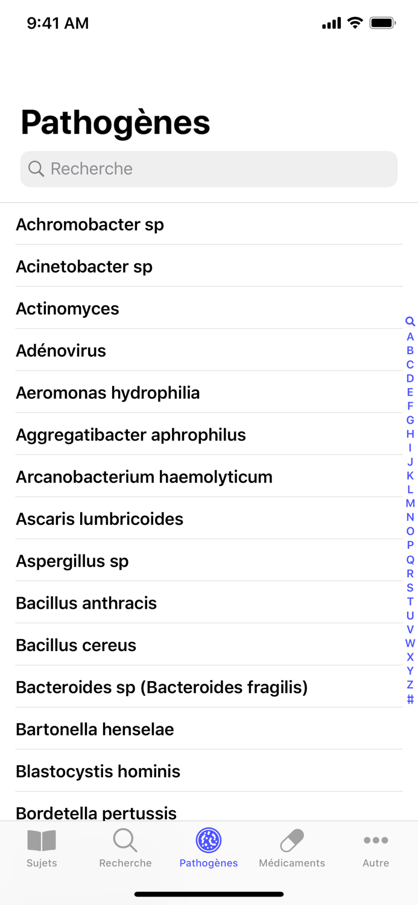This screenshot has width=418, height=905.
Task: Tap the Recherche search field
Action: [x=209, y=169]
